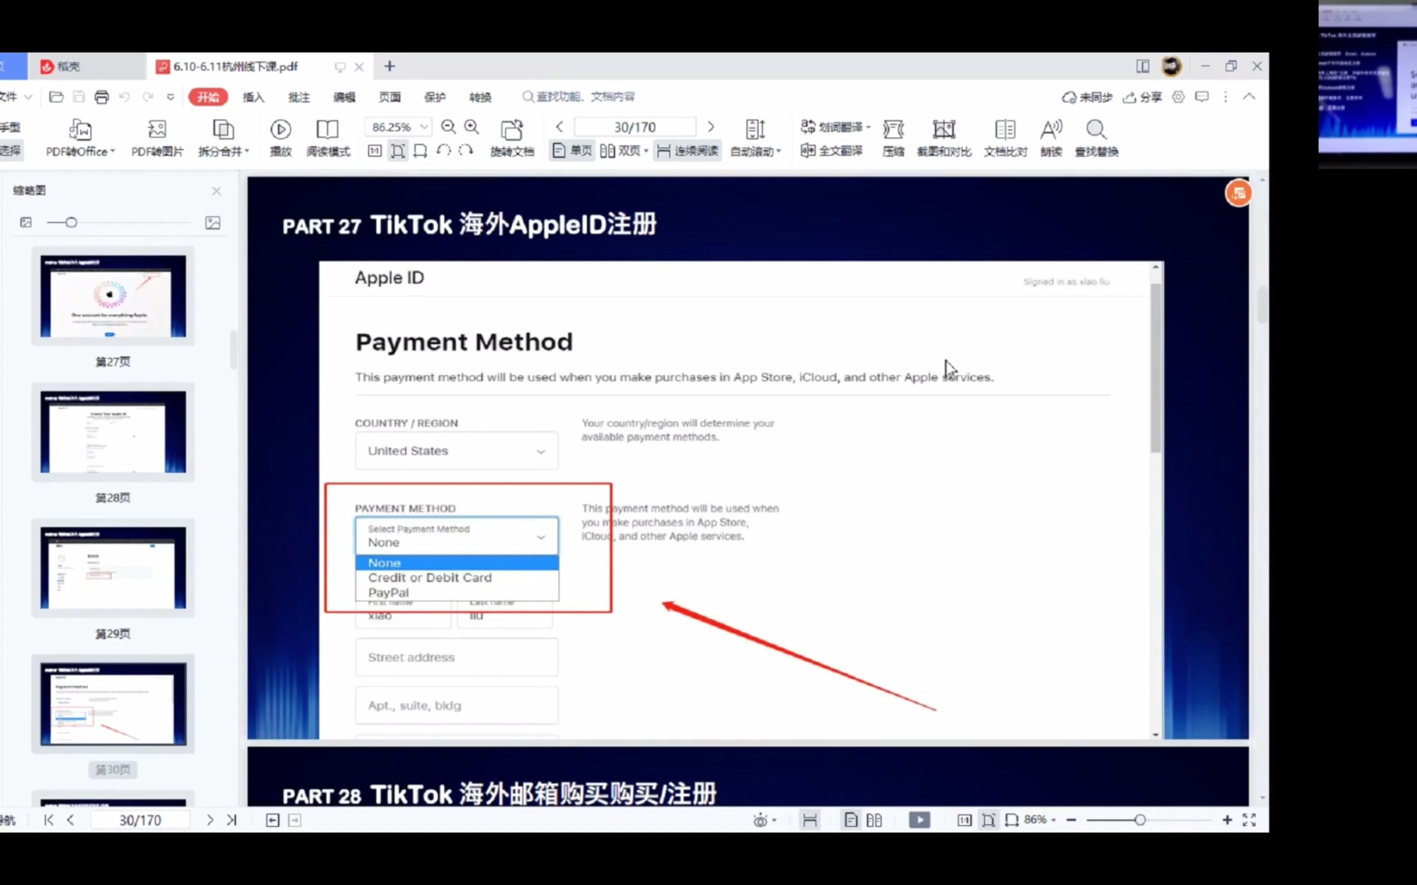The height and width of the screenshot is (885, 1417).
Task: Click 全文翻译 full-text translate
Action: (832, 151)
